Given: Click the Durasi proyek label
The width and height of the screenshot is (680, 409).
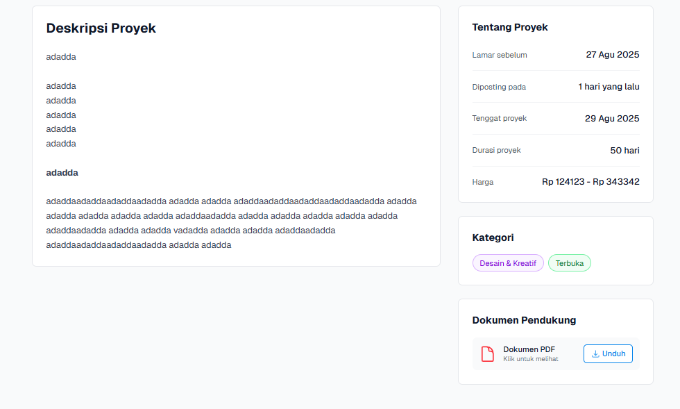Looking at the screenshot, I should coord(496,150).
